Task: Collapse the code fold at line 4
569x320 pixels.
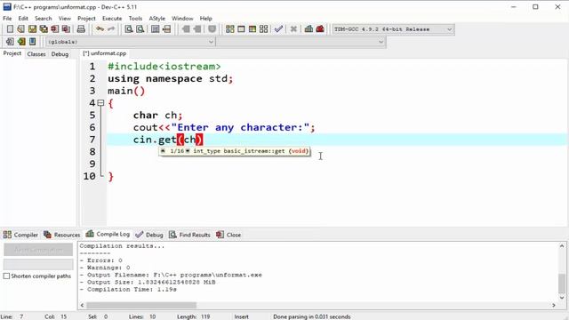Action: point(100,103)
